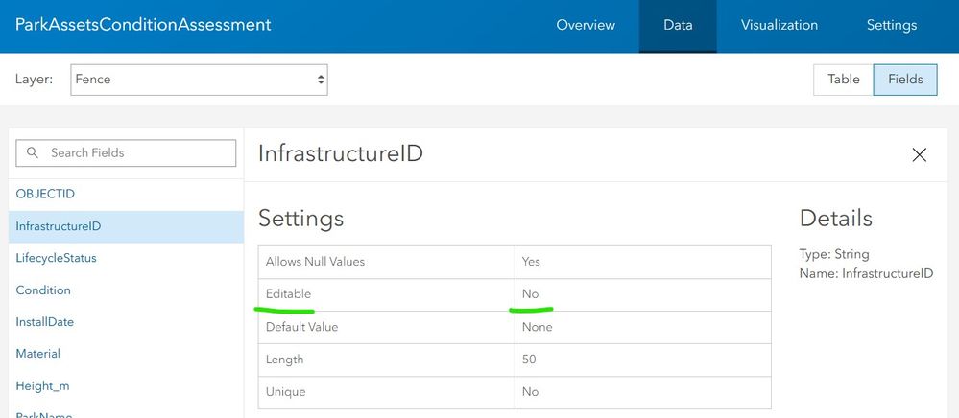This screenshot has height=418, width=959.
Task: Go to the Visualization tab
Action: [x=779, y=26]
